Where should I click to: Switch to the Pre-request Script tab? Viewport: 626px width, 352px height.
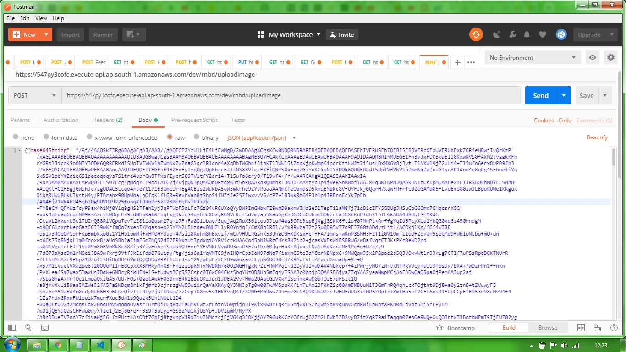pos(194,120)
